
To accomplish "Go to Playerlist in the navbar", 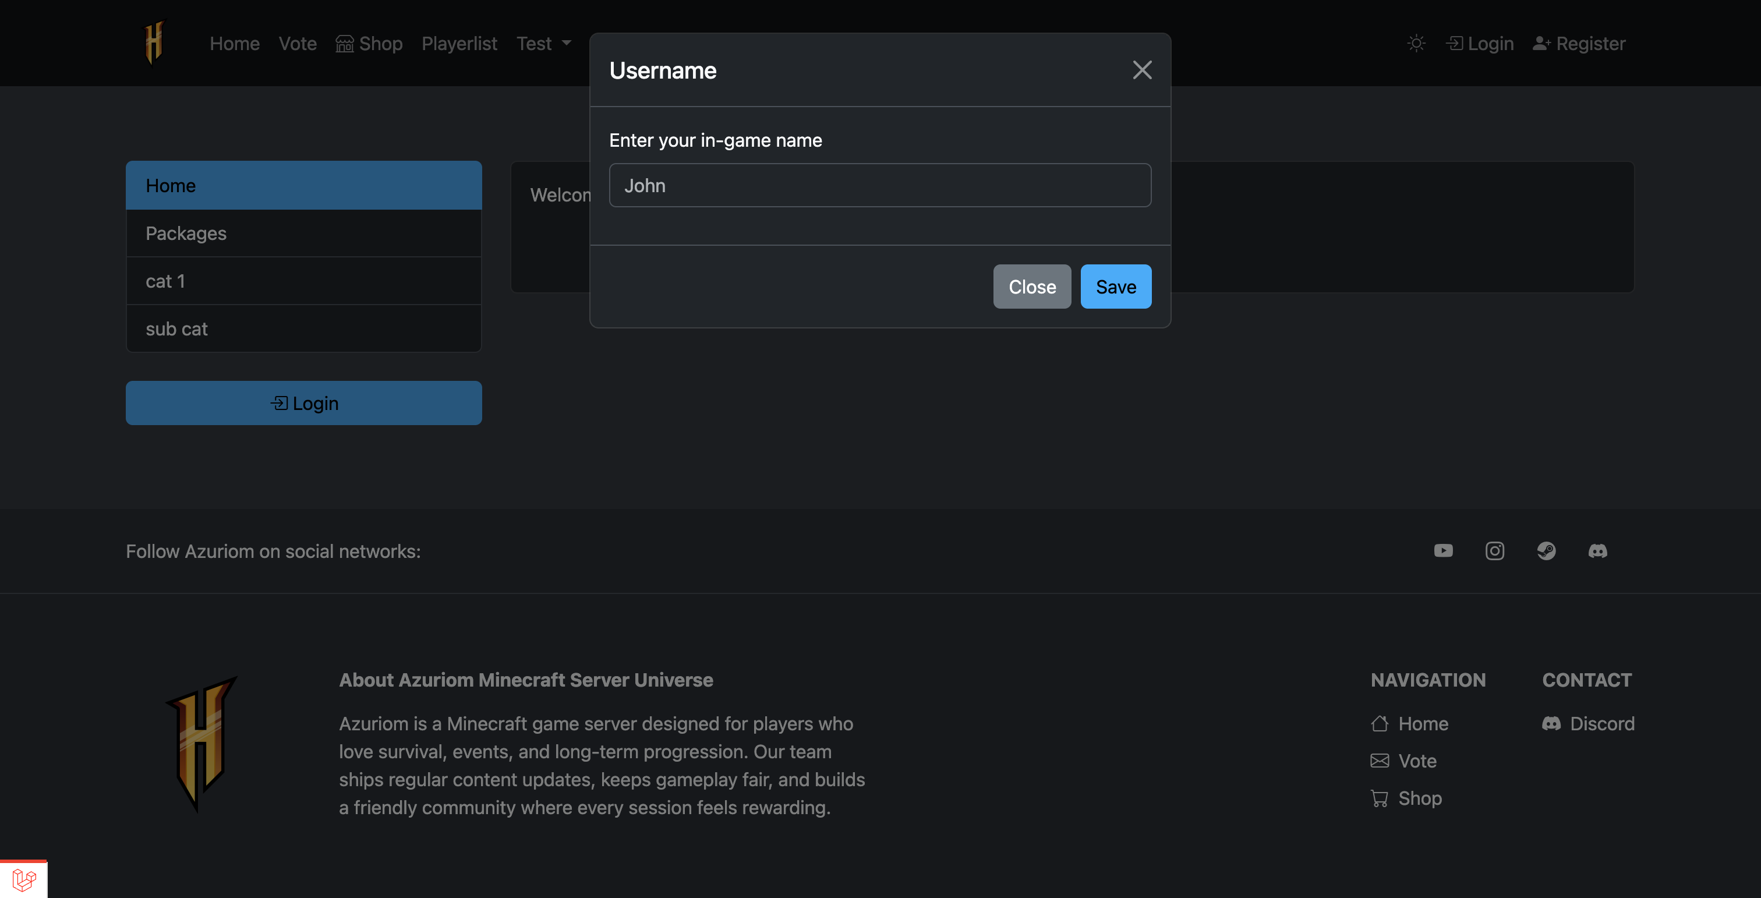I will click(459, 44).
